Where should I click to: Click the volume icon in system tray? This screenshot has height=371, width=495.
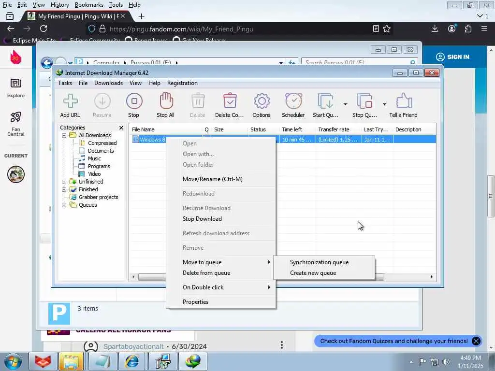pyautogui.click(x=446, y=361)
